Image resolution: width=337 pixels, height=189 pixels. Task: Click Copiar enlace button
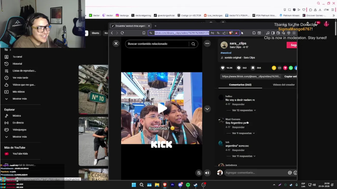(x=290, y=76)
